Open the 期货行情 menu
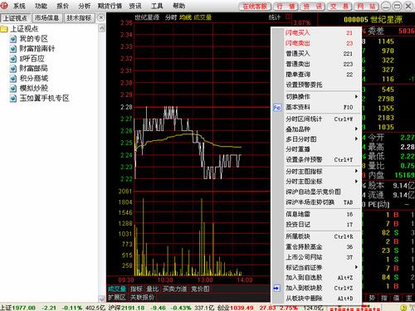415x311 pixels. 110,6
